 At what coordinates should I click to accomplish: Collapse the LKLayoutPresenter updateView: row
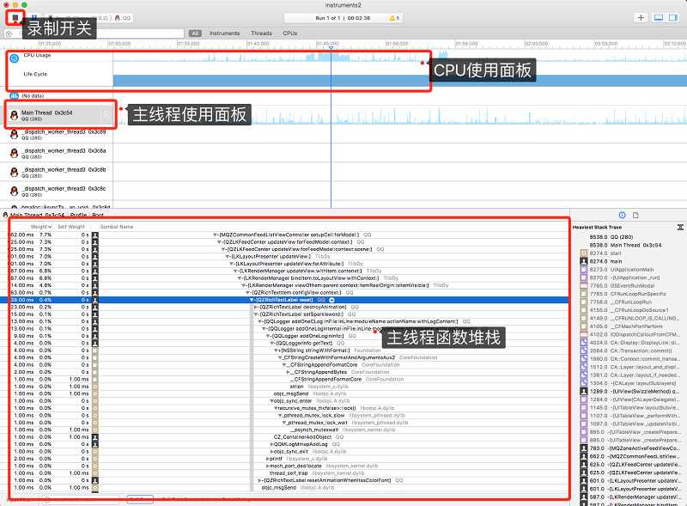click(x=228, y=257)
